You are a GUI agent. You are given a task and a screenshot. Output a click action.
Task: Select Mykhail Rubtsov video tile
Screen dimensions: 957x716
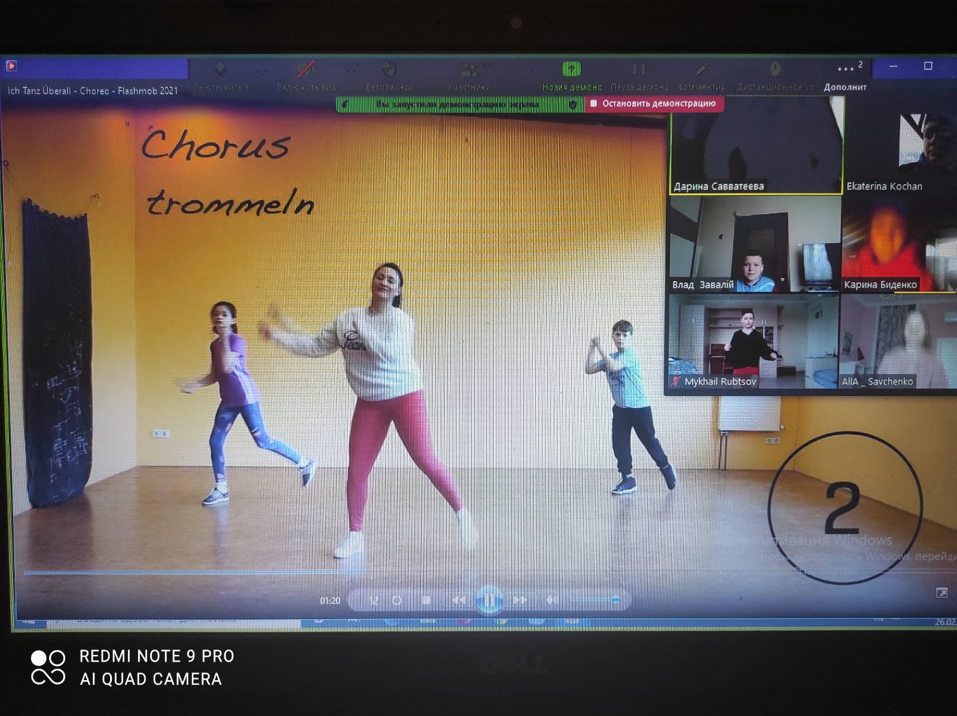tap(754, 342)
